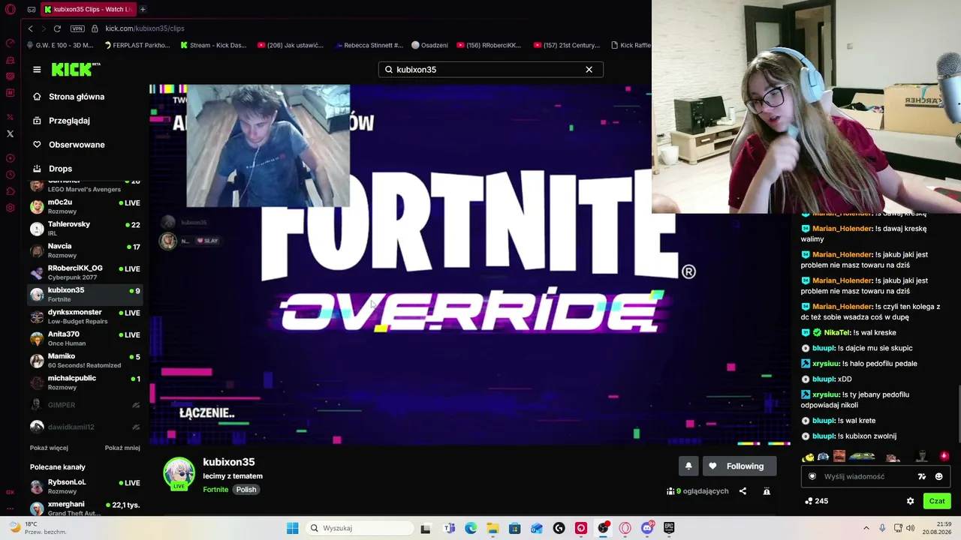This screenshot has width=961, height=540.
Task: Open recommended channel RybsonLoL
Action: pyautogui.click(x=85, y=486)
